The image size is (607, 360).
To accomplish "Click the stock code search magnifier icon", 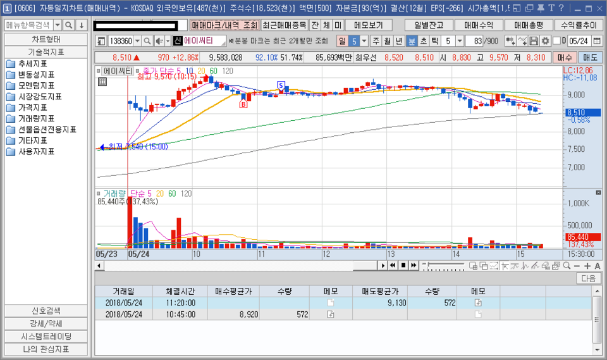I will [147, 40].
